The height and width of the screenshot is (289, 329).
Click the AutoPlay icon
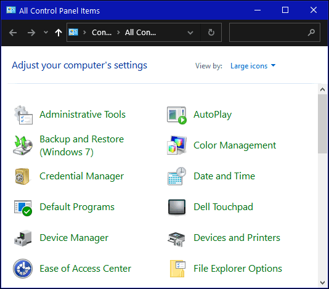click(177, 115)
